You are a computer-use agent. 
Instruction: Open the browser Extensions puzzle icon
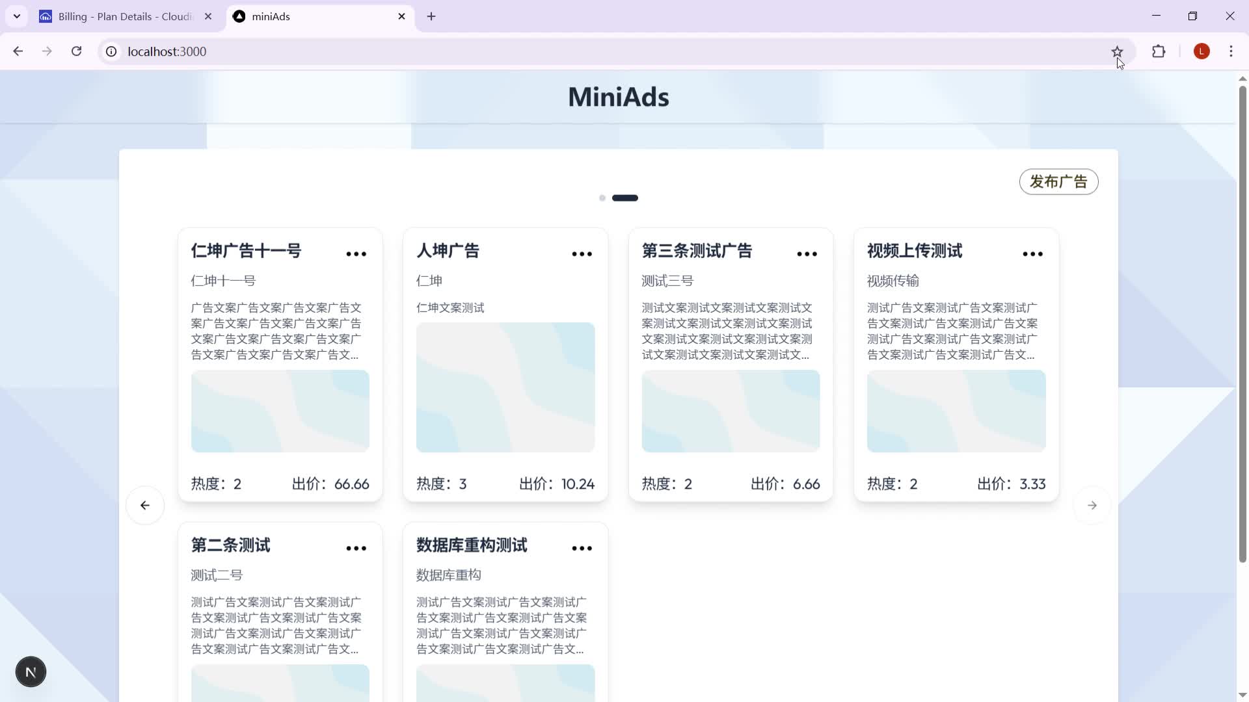(1159, 51)
